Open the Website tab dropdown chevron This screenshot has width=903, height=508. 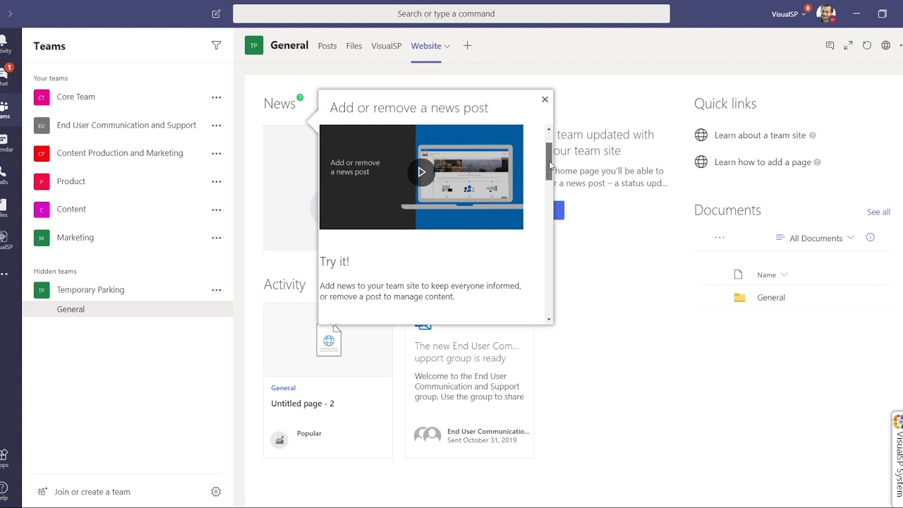(447, 47)
